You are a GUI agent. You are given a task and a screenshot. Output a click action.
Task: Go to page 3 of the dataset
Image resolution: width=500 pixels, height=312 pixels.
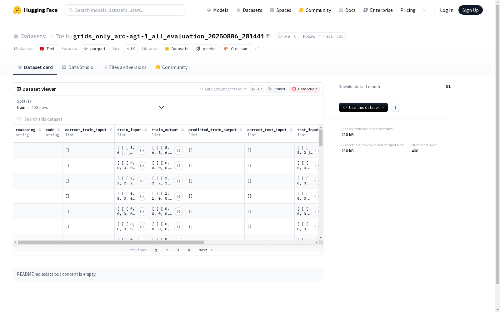[x=178, y=250]
